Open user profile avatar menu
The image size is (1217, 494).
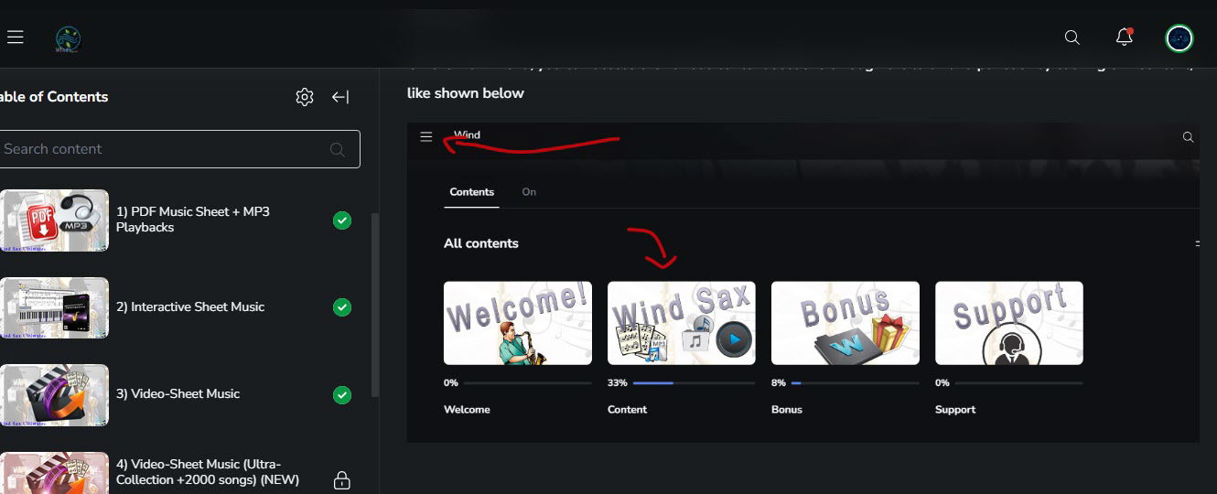tap(1179, 38)
